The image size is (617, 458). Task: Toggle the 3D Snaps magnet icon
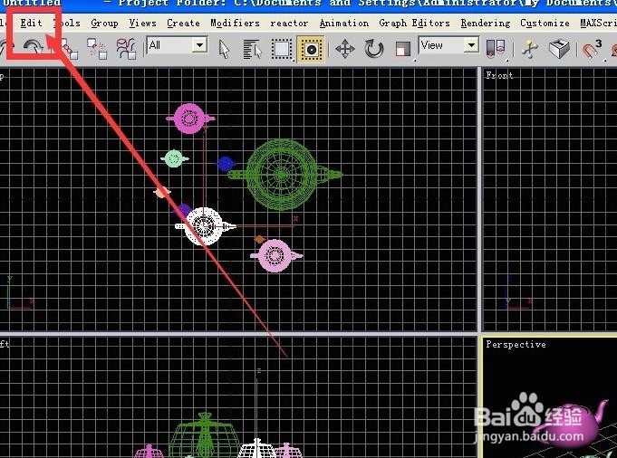click(592, 50)
